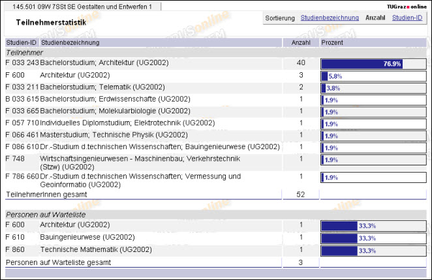Sort by Studien-ID link
Screen dimensions: 432x280
pos(407,18)
